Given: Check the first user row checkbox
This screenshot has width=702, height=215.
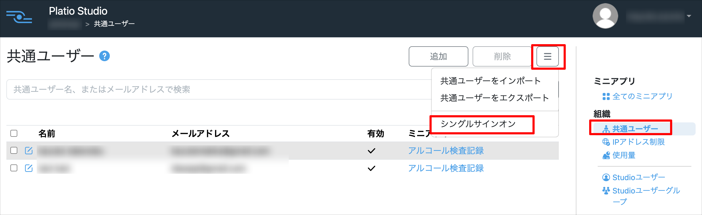Looking at the screenshot, I should 14,150.
